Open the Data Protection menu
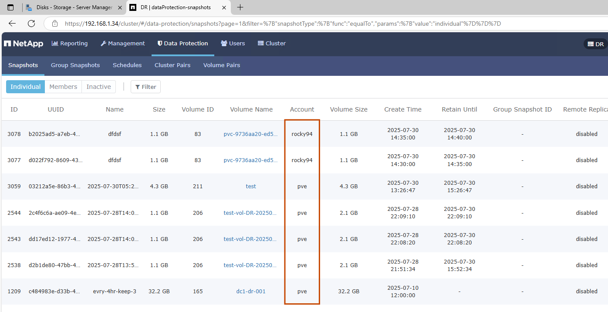Image resolution: width=608 pixels, height=312 pixels. tap(183, 44)
